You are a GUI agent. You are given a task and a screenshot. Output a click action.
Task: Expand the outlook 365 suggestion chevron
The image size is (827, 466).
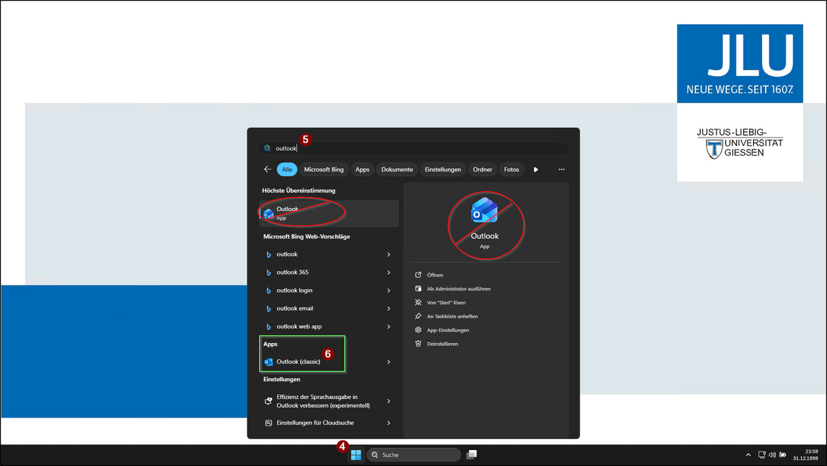point(389,272)
